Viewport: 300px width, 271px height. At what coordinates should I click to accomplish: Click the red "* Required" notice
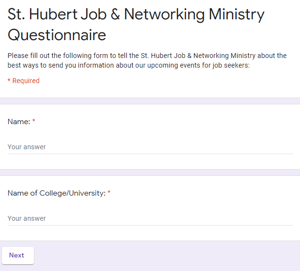(x=24, y=81)
